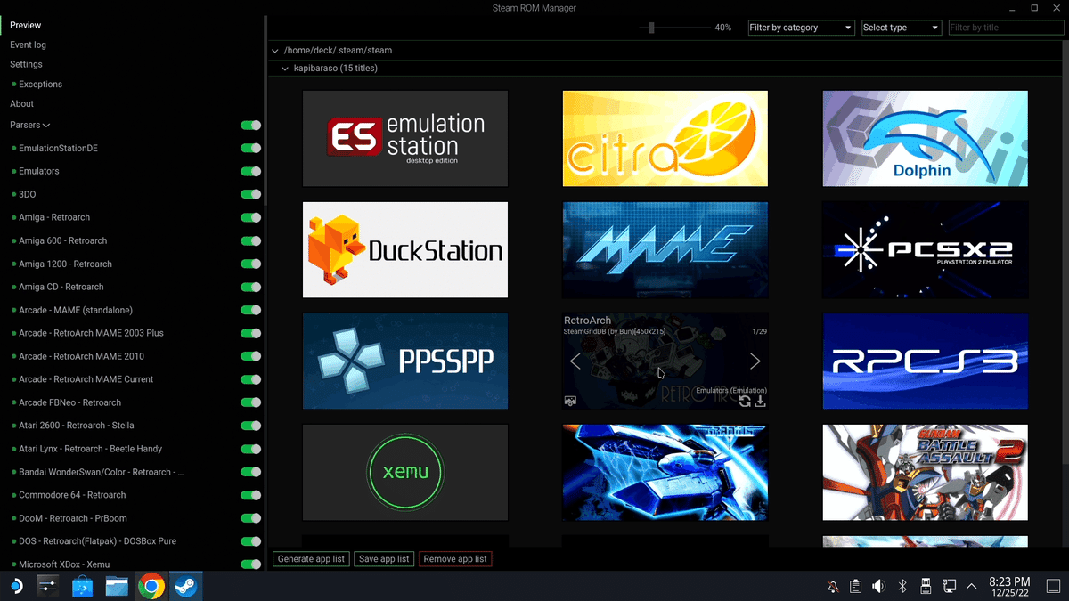
Task: Disable the EmulationStationDE parser
Action: (250, 149)
